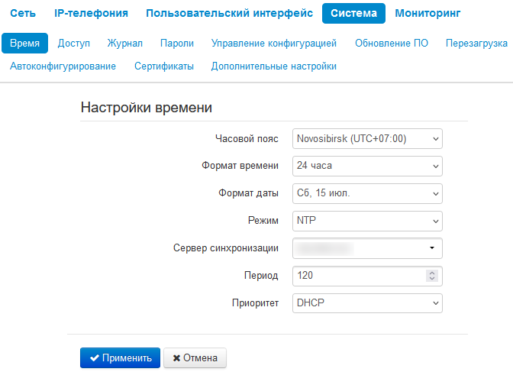This screenshot has width=513, height=372.
Task: Switch to the Сеть menu
Action: click(x=23, y=13)
